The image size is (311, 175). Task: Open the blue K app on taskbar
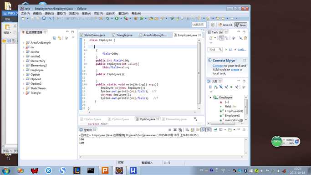(48, 170)
